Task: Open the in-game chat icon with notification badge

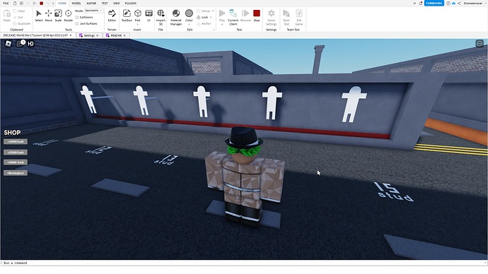Action: 21,44
